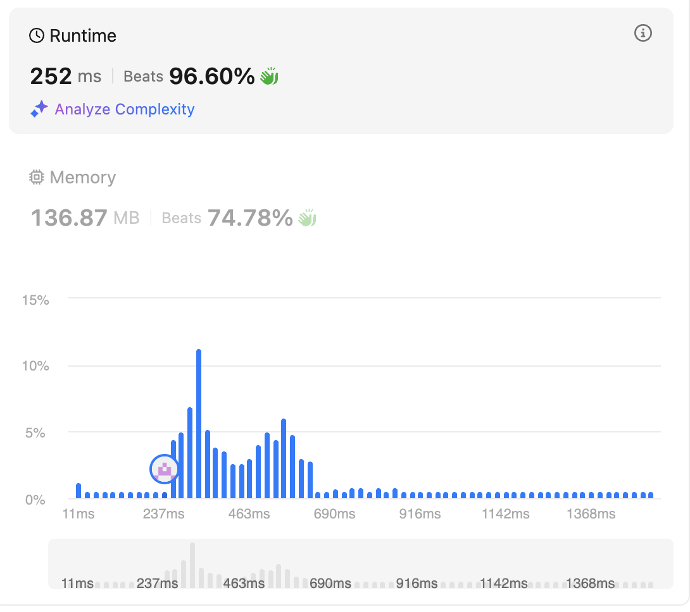Click the Beats 74.78% memory percentile
This screenshot has height=612, width=690.
coord(227,218)
